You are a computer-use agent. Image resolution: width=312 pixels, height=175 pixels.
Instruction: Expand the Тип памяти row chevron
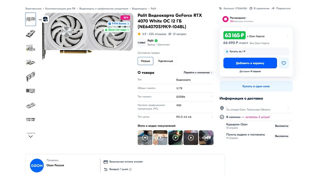click(x=212, y=97)
